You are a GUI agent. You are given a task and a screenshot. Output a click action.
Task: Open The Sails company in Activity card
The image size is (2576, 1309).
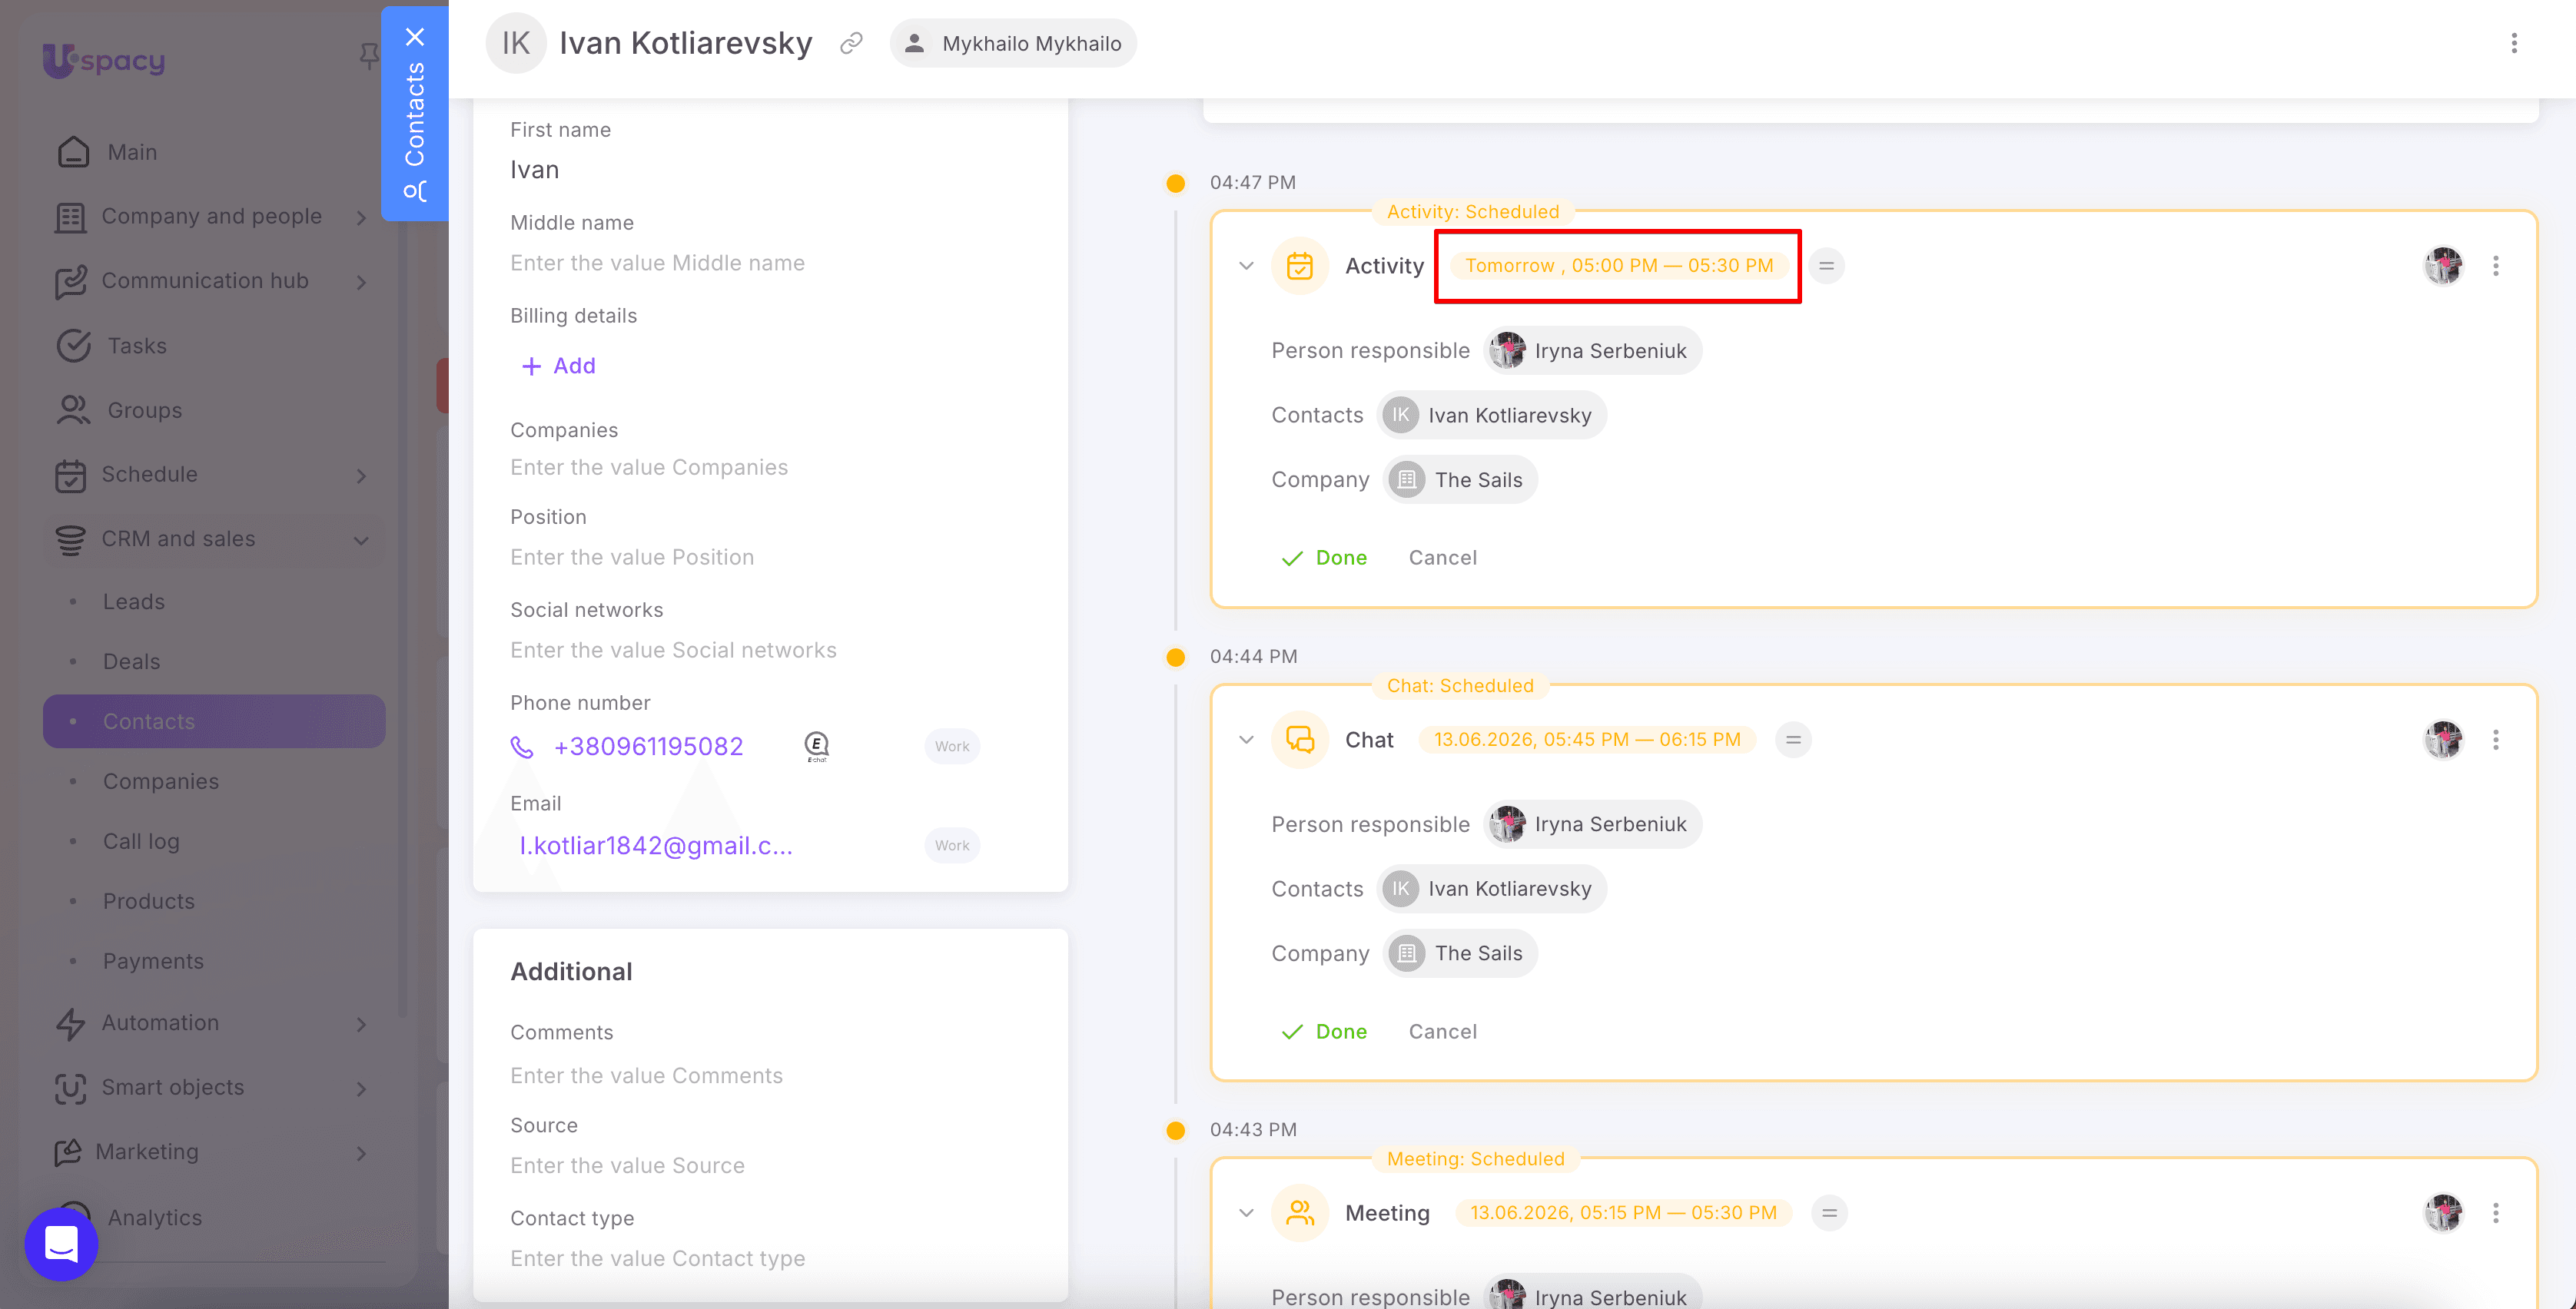pyautogui.click(x=1460, y=479)
